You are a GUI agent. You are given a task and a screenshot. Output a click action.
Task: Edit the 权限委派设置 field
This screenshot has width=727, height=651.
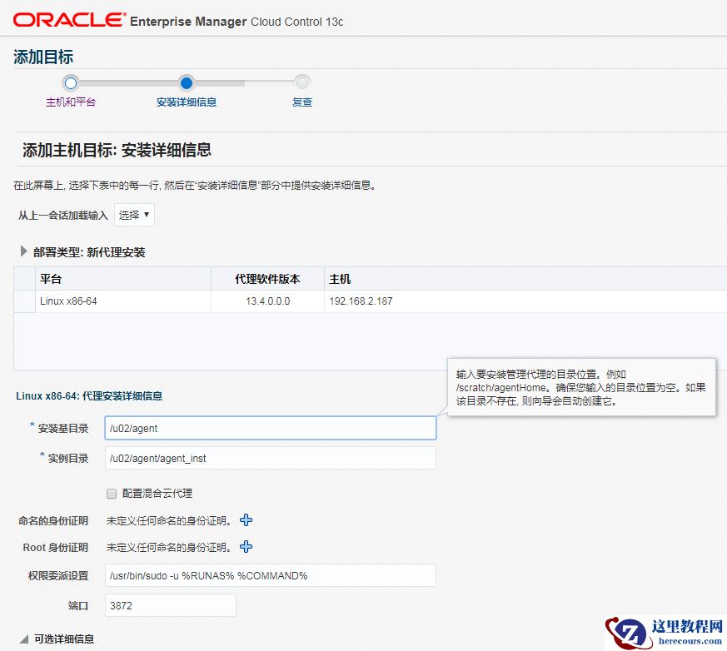point(271,575)
